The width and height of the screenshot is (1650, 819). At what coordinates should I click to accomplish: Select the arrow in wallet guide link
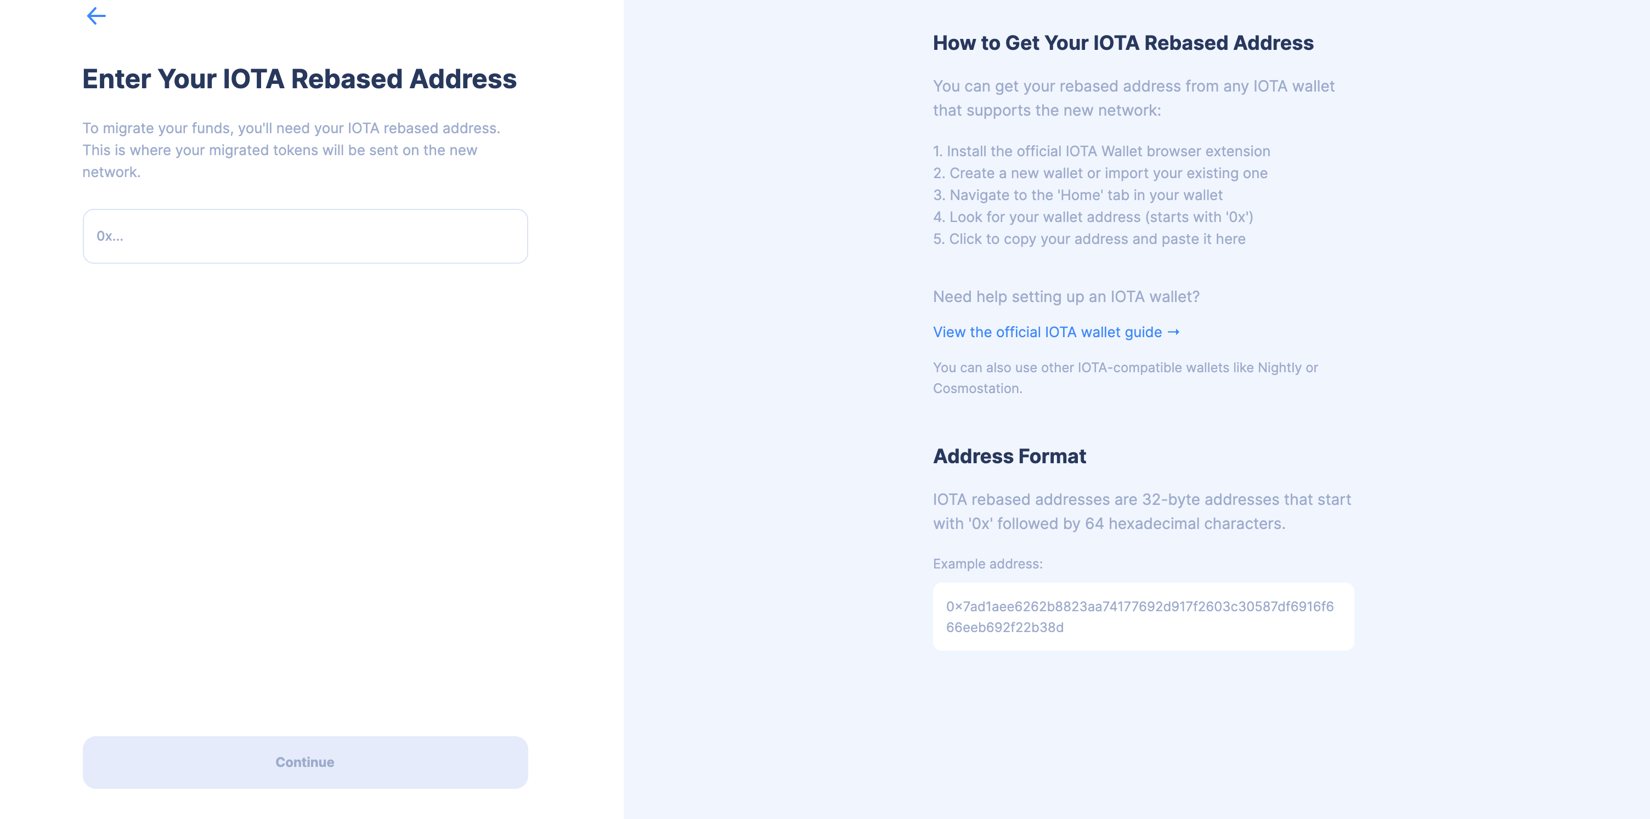[1174, 332]
